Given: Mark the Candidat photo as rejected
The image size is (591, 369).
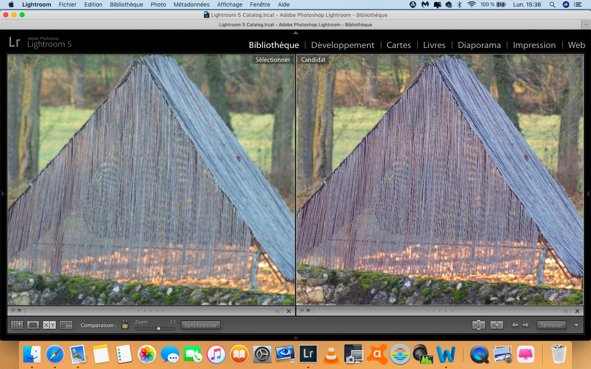Looking at the screenshot, I should (x=308, y=311).
